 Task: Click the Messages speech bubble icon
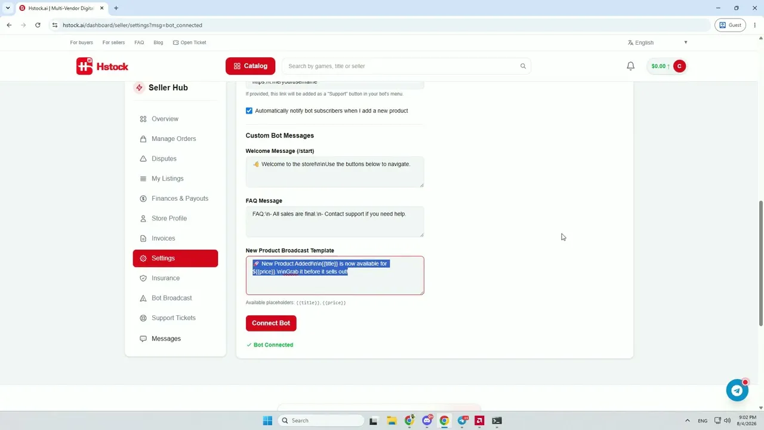[143, 339]
